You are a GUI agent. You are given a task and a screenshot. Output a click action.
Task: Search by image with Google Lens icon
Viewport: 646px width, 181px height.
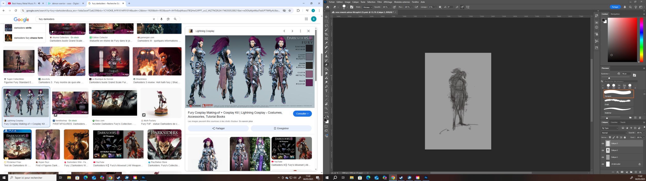(168, 19)
